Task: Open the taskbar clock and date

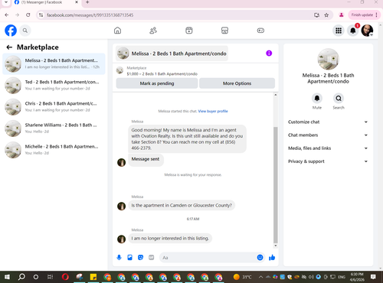Action: point(357,277)
